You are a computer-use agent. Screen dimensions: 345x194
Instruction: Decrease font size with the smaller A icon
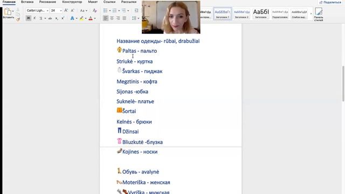click(x=72, y=10)
